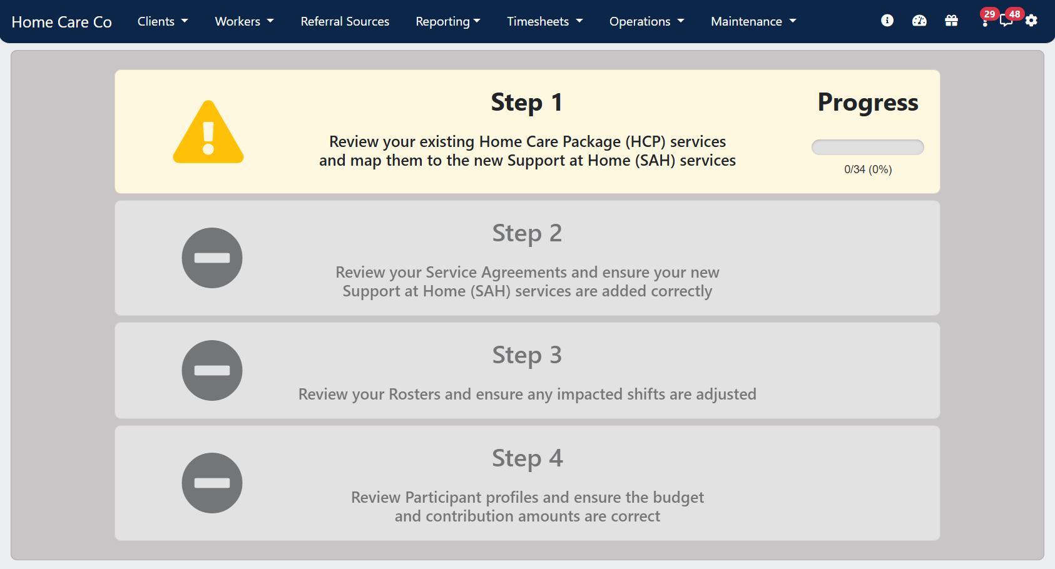The height and width of the screenshot is (569, 1055).
Task: Click the yellow warning triangle in Step 1
Action: click(x=208, y=132)
